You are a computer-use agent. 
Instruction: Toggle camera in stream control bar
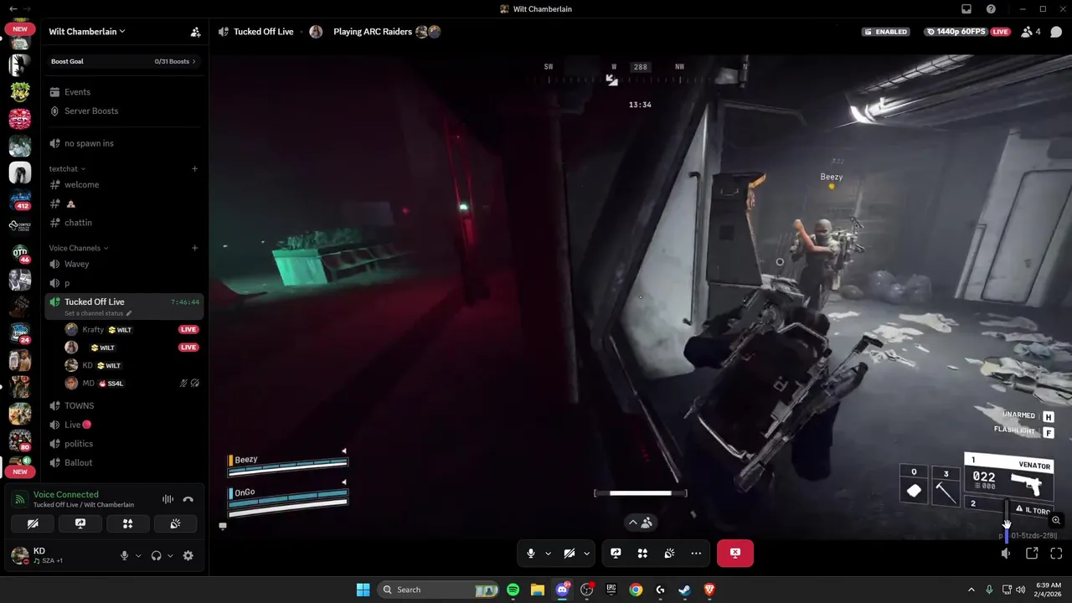[x=569, y=554]
